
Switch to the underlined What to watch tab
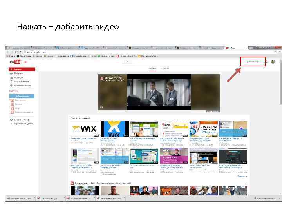[152, 69]
